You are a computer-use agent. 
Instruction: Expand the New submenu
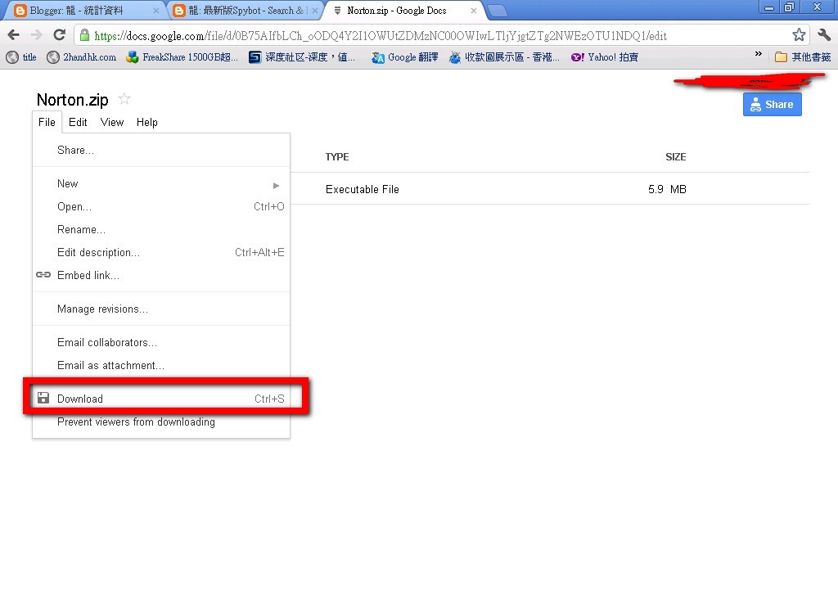[x=161, y=184]
